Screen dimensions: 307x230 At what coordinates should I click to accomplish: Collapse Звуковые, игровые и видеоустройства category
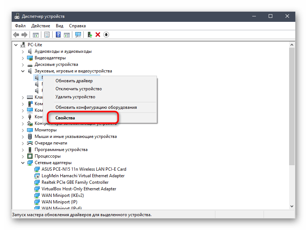coord(23,71)
